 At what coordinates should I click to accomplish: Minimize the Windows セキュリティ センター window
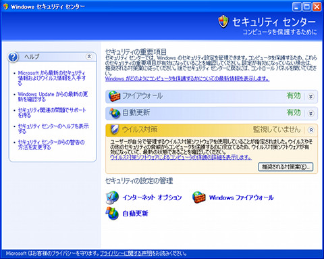click(x=297, y=7)
